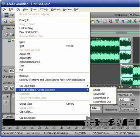Open the Sort By dropdown
Screen dimensions: 140x137
pos(14,83)
